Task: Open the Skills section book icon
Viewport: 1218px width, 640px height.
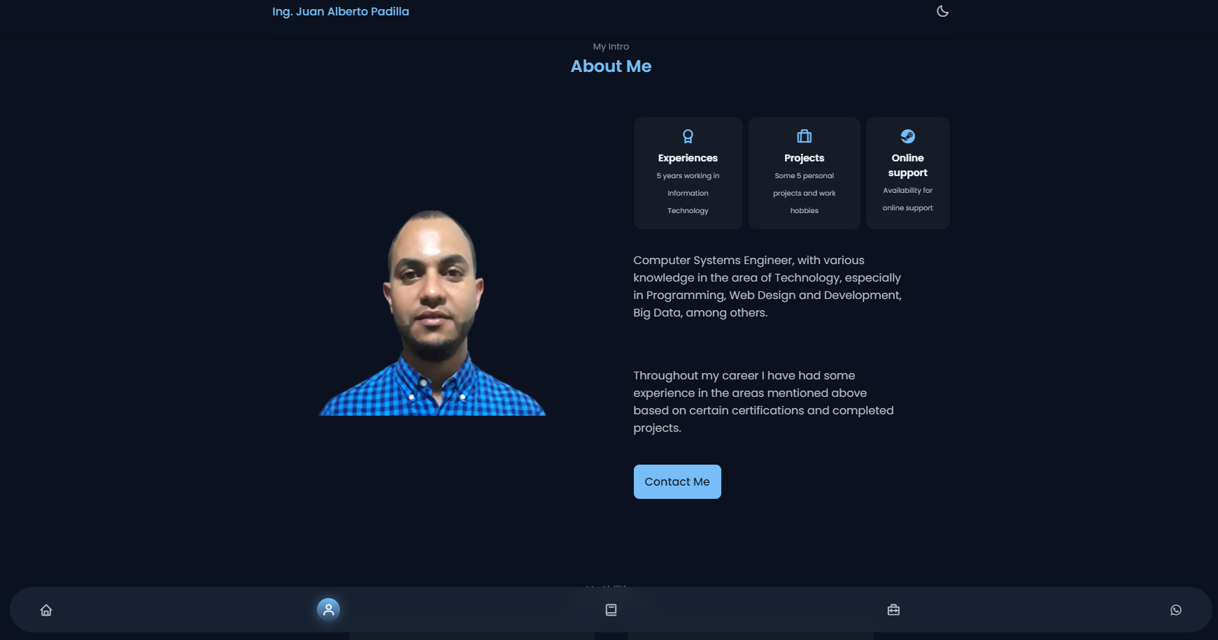Action: (611, 610)
